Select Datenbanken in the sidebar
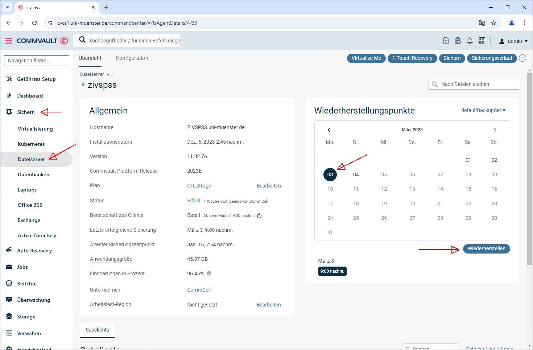 click(33, 174)
